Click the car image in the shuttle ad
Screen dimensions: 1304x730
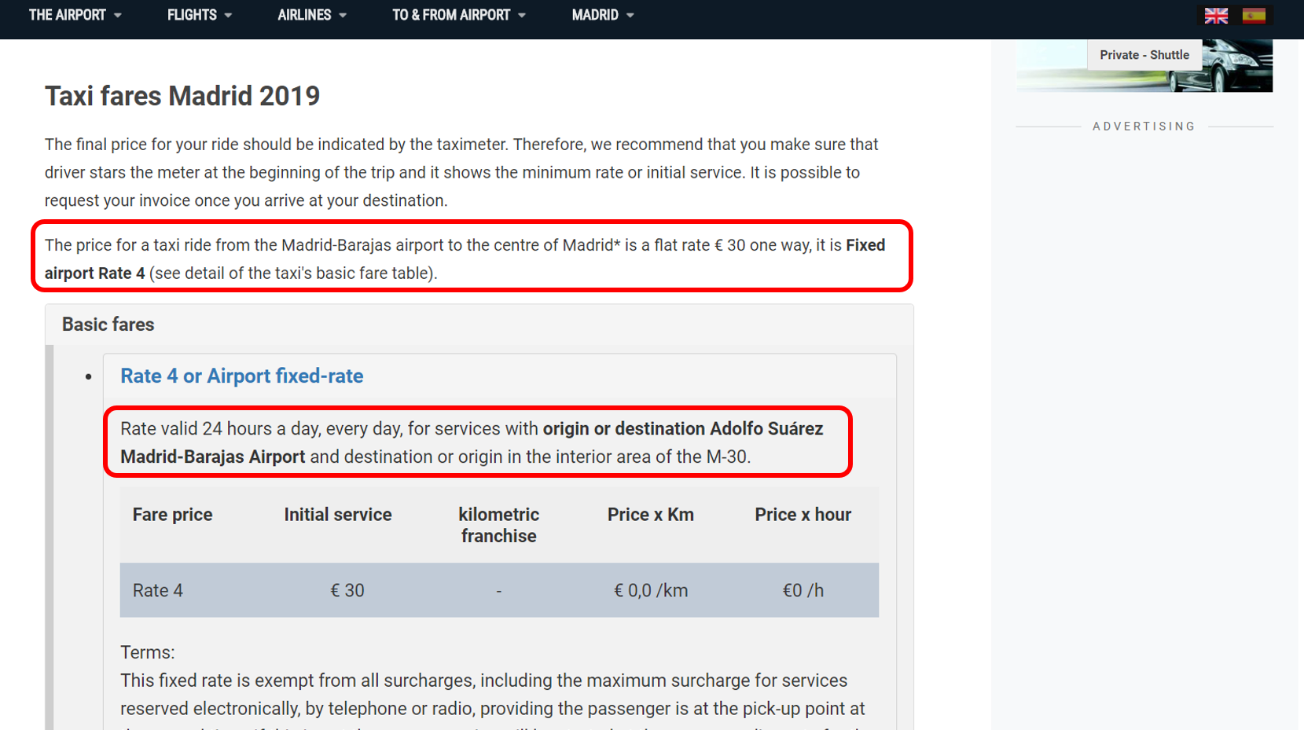[1237, 68]
